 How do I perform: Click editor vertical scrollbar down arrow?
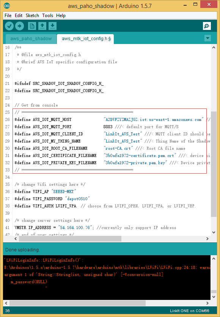pyautogui.click(x=214, y=232)
